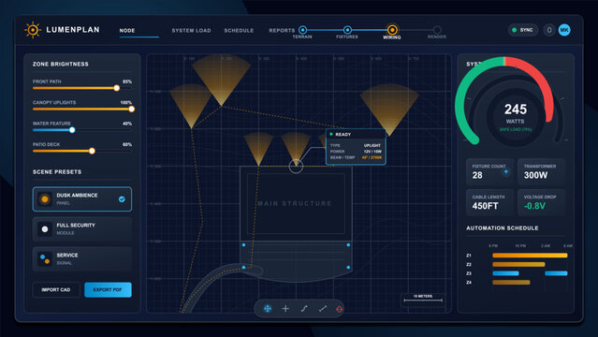Open the MK user avatar
The height and width of the screenshot is (337, 598).
(x=564, y=30)
